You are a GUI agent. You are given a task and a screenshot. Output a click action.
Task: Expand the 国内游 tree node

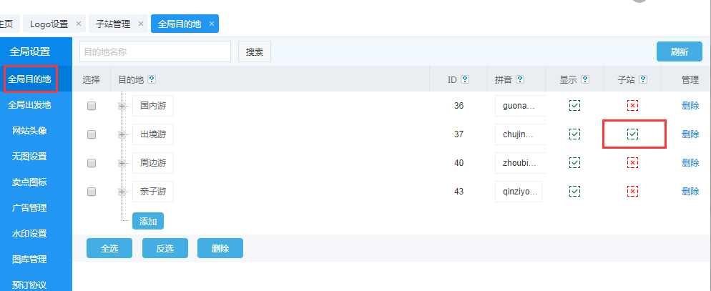point(122,106)
